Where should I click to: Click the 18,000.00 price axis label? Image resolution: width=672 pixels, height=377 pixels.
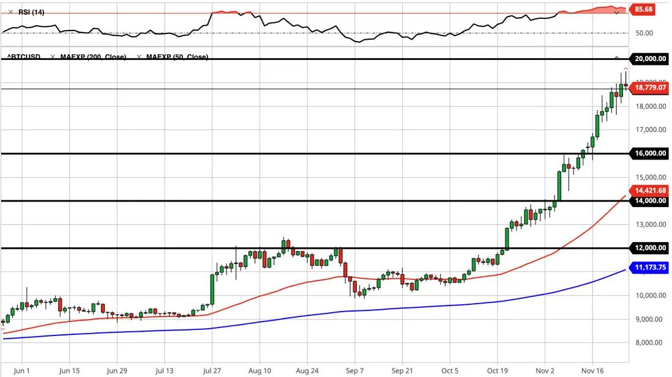click(651, 106)
